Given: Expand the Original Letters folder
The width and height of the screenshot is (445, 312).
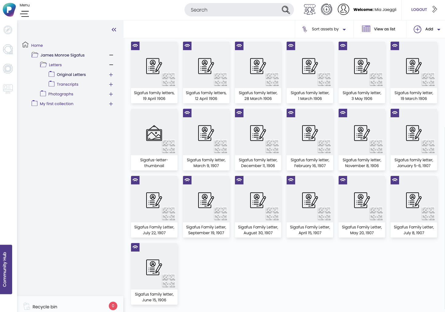Looking at the screenshot, I should pyautogui.click(x=111, y=74).
